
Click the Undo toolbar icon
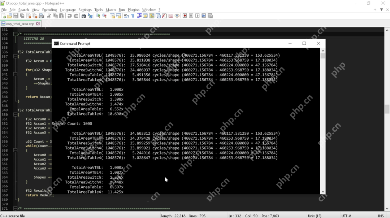tap(69, 16)
